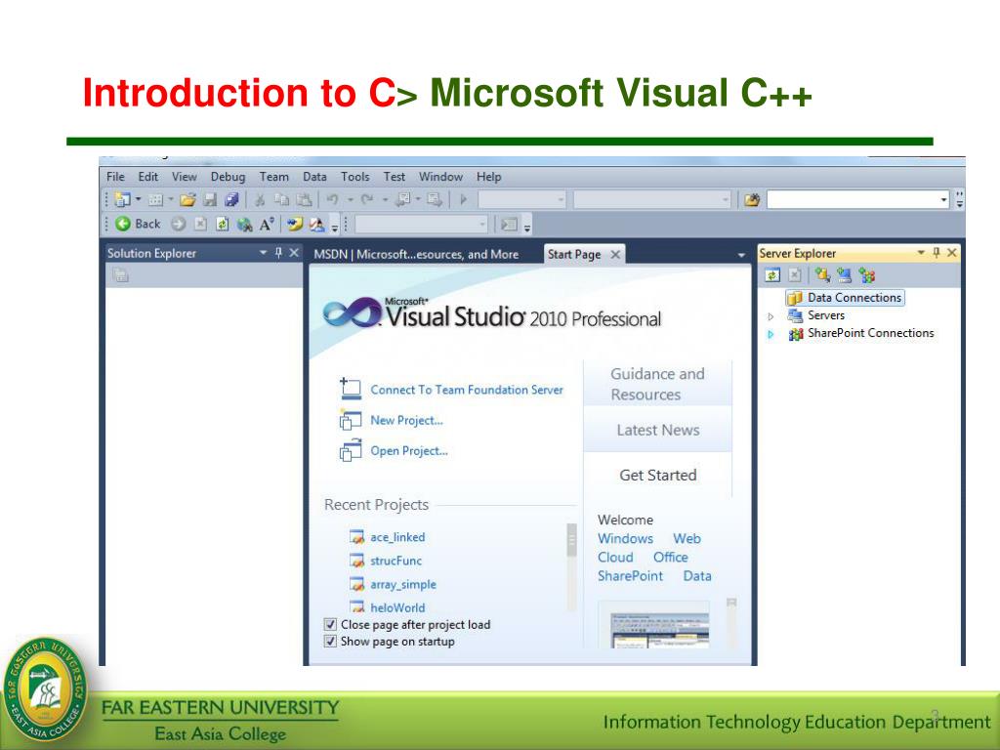Click the Navigate Backward toolbar icon
Image resolution: width=1000 pixels, height=750 pixels.
402,199
